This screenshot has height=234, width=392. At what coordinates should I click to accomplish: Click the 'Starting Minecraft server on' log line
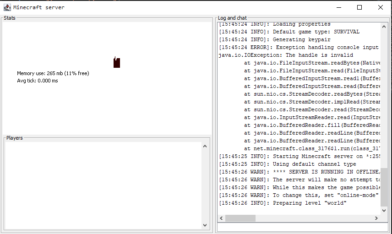tap(299, 156)
